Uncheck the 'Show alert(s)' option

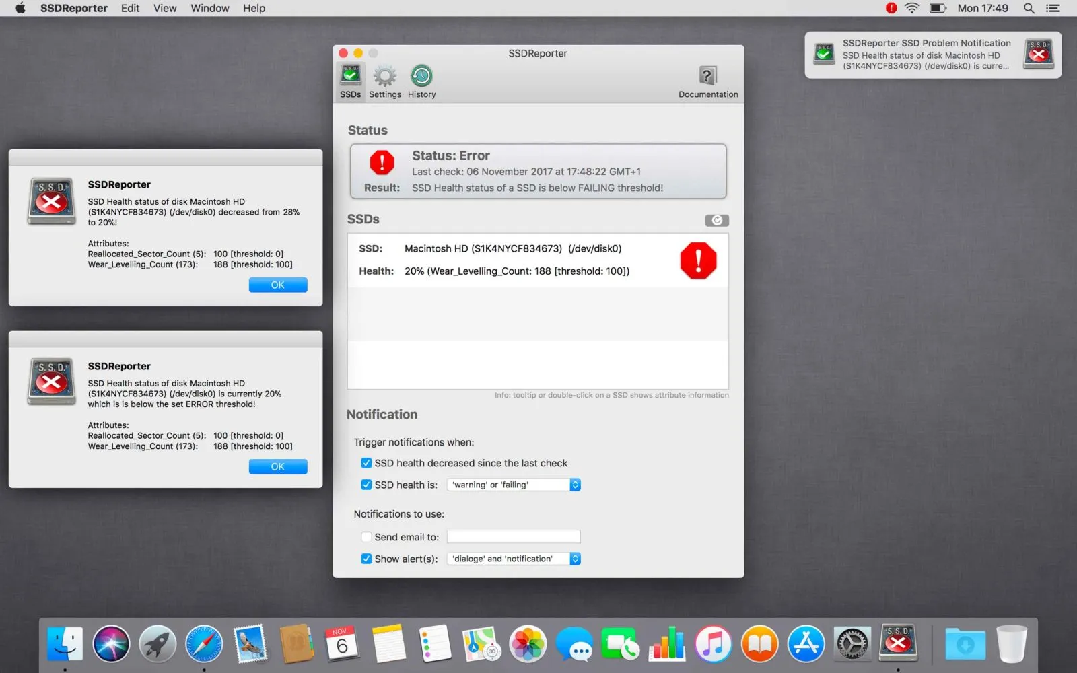[366, 559]
